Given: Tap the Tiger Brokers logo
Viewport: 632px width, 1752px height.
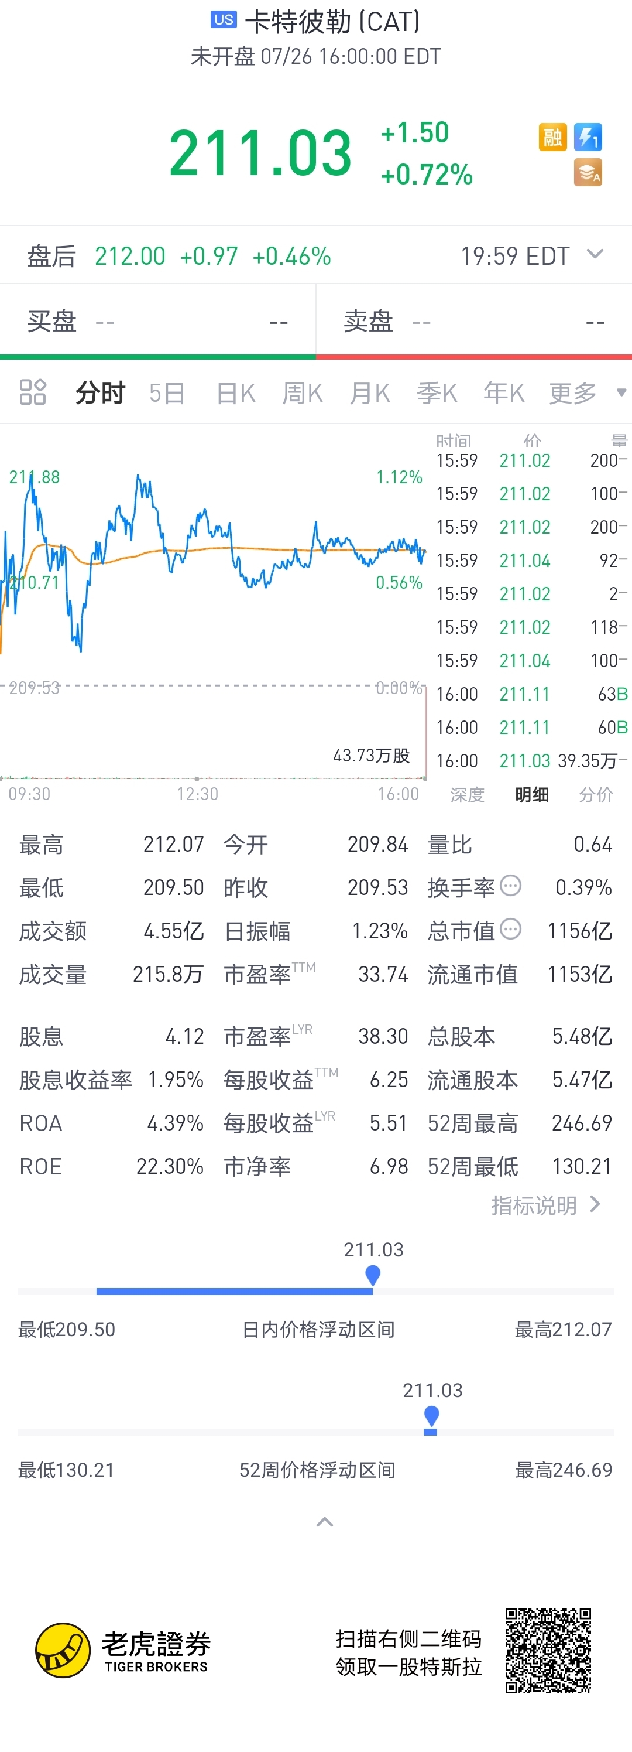Looking at the screenshot, I should tap(123, 1651).
